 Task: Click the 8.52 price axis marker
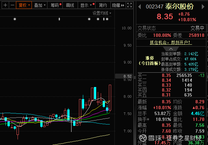coord(124,76)
